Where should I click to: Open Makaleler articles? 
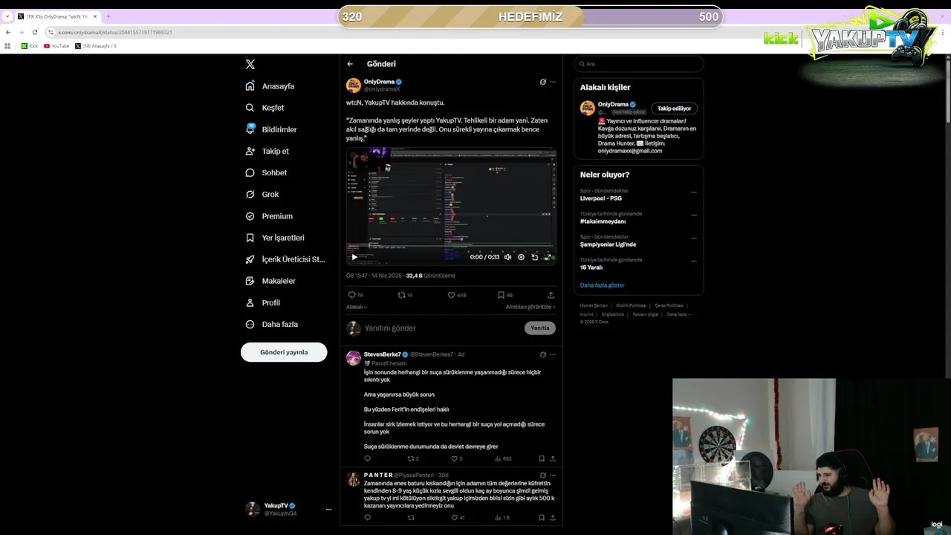pos(270,281)
